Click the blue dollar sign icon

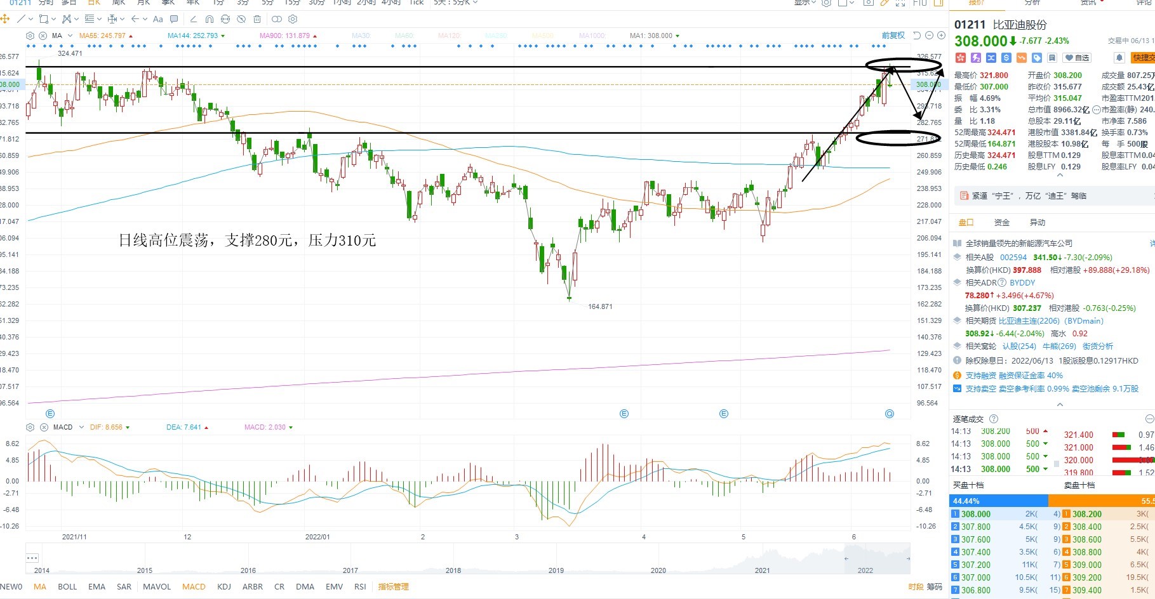1006,58
